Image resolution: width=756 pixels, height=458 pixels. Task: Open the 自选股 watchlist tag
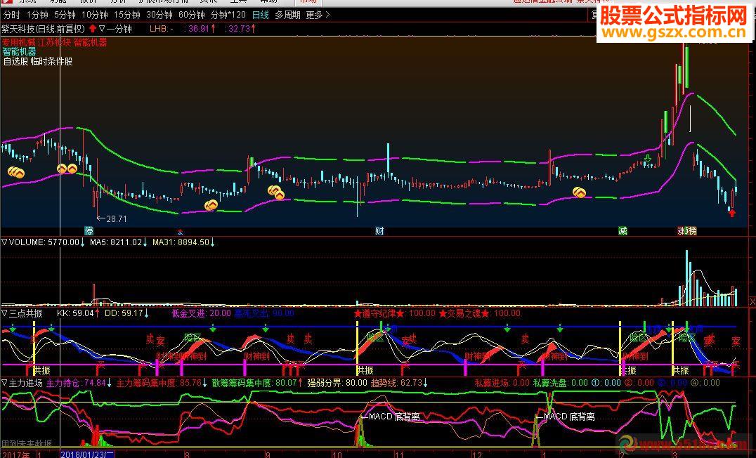(15, 61)
